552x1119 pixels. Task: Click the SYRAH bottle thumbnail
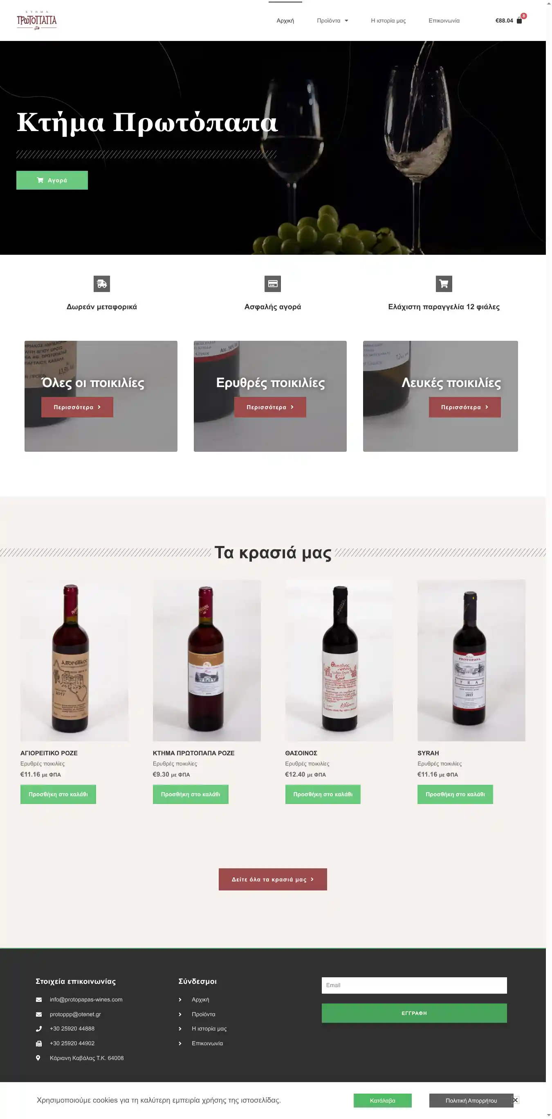pos(471,660)
